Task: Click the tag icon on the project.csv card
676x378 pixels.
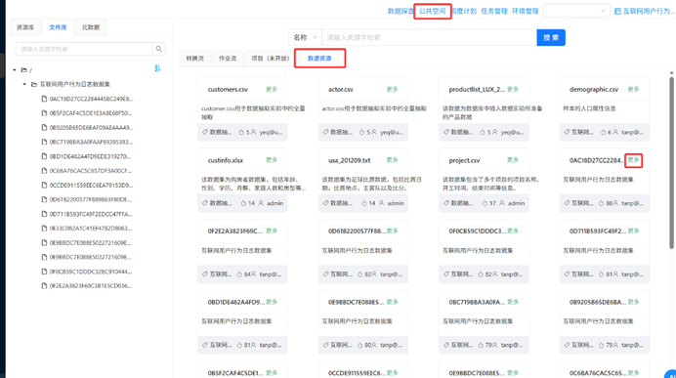Action: click(446, 203)
